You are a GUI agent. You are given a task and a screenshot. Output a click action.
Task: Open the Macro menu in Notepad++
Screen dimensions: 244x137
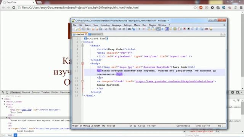(x=137, y=25)
